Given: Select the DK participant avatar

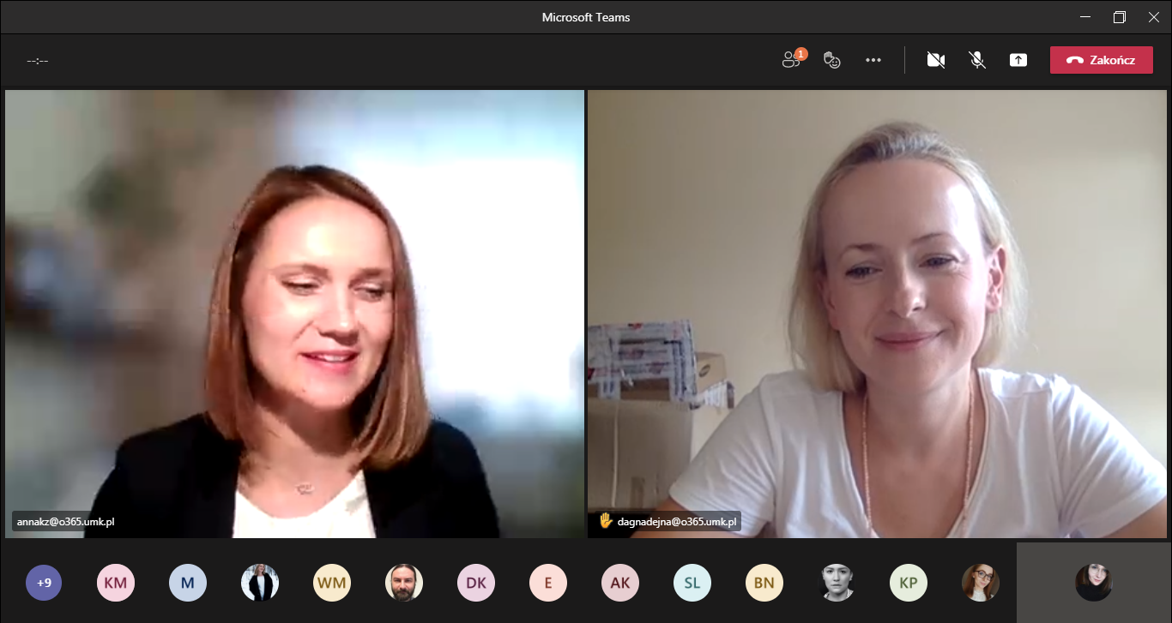Looking at the screenshot, I should click(475, 583).
